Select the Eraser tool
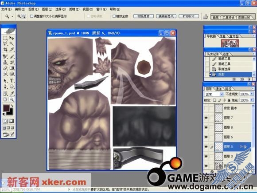Viewport: 257px width, 193px height. 5,68
